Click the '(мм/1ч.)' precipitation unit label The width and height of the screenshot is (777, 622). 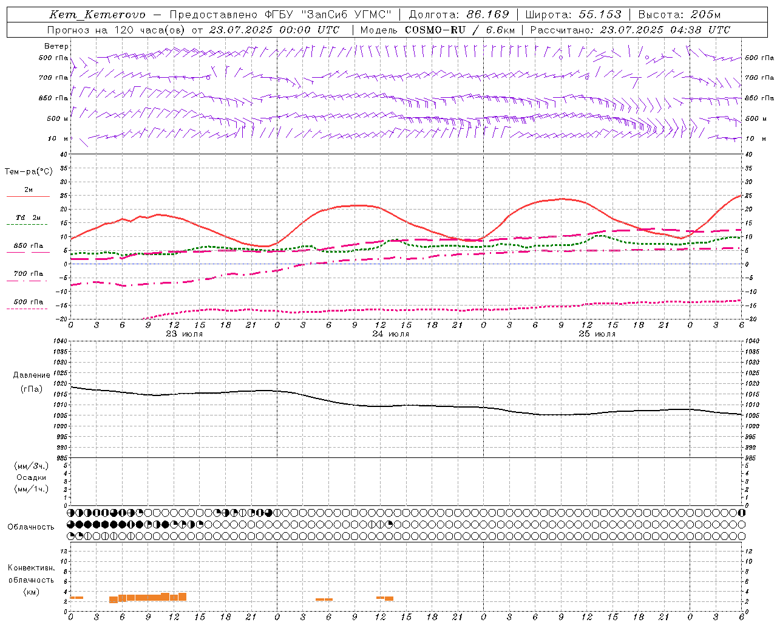pyautogui.click(x=31, y=489)
